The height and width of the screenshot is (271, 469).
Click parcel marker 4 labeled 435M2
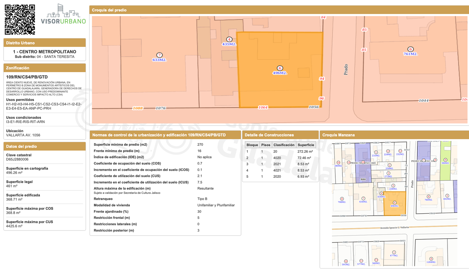[x=229, y=39]
